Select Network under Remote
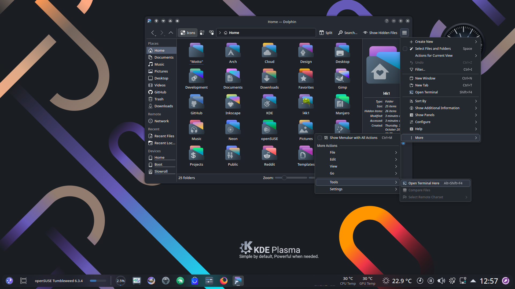 point(161,121)
